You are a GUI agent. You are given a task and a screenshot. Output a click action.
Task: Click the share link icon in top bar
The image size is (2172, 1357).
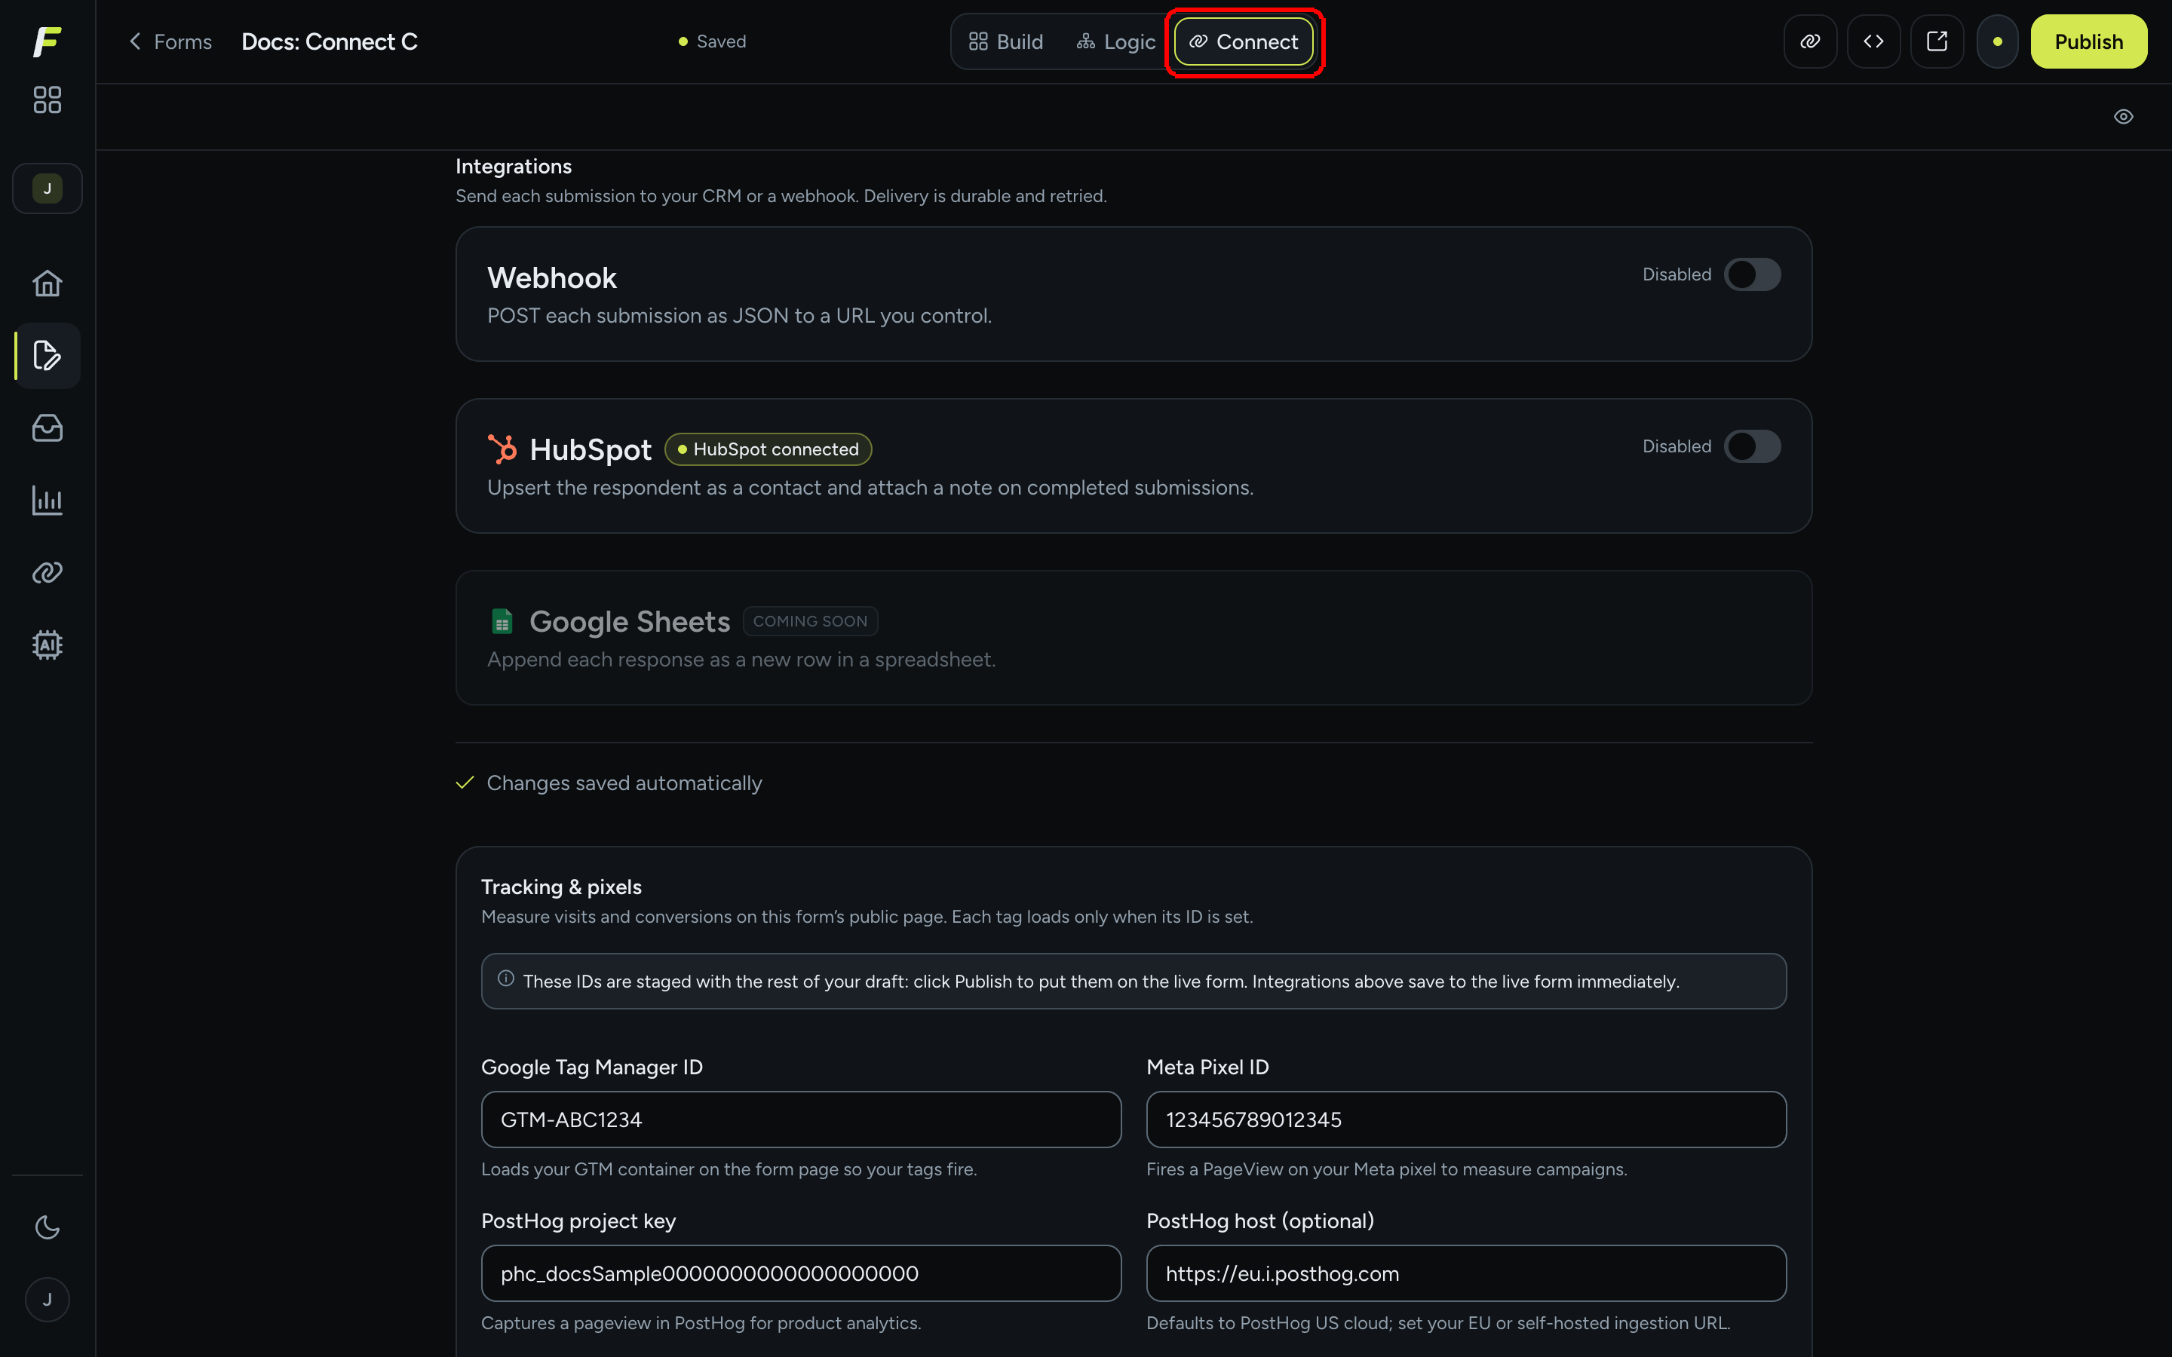click(x=1810, y=41)
